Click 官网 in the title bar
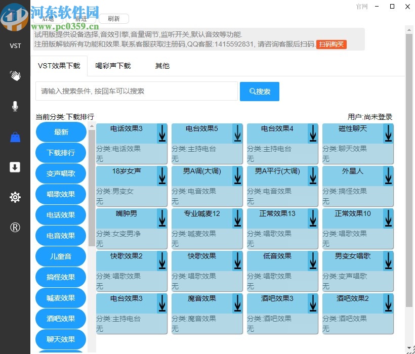Viewport: 415px width, 354px height. coord(361,7)
